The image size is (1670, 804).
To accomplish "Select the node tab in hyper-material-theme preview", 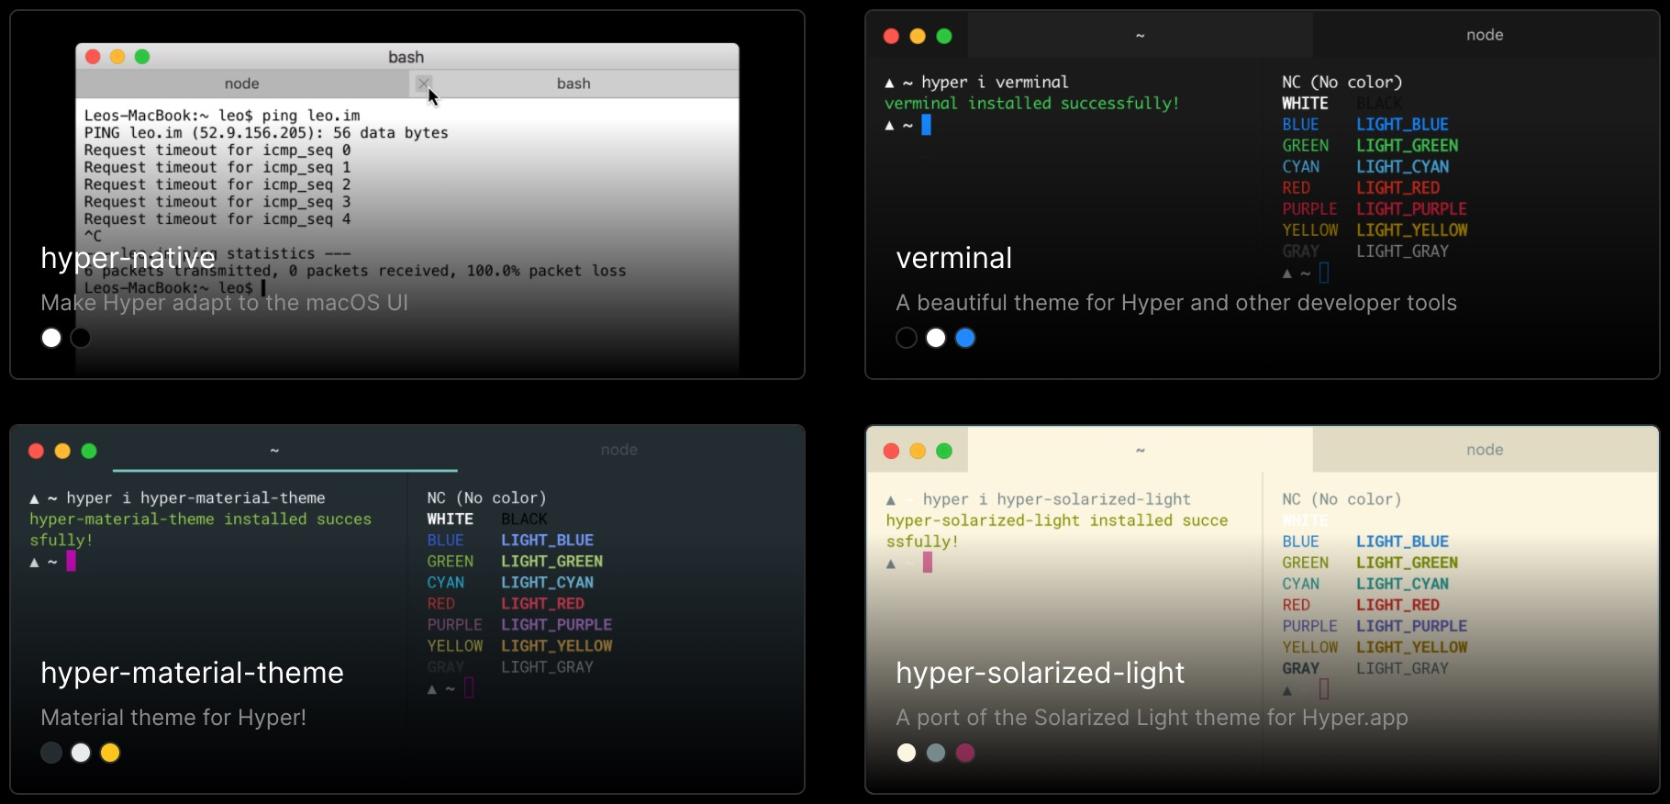I will pyautogui.click(x=619, y=450).
